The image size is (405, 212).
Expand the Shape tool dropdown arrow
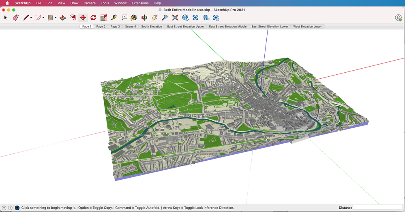(55, 18)
